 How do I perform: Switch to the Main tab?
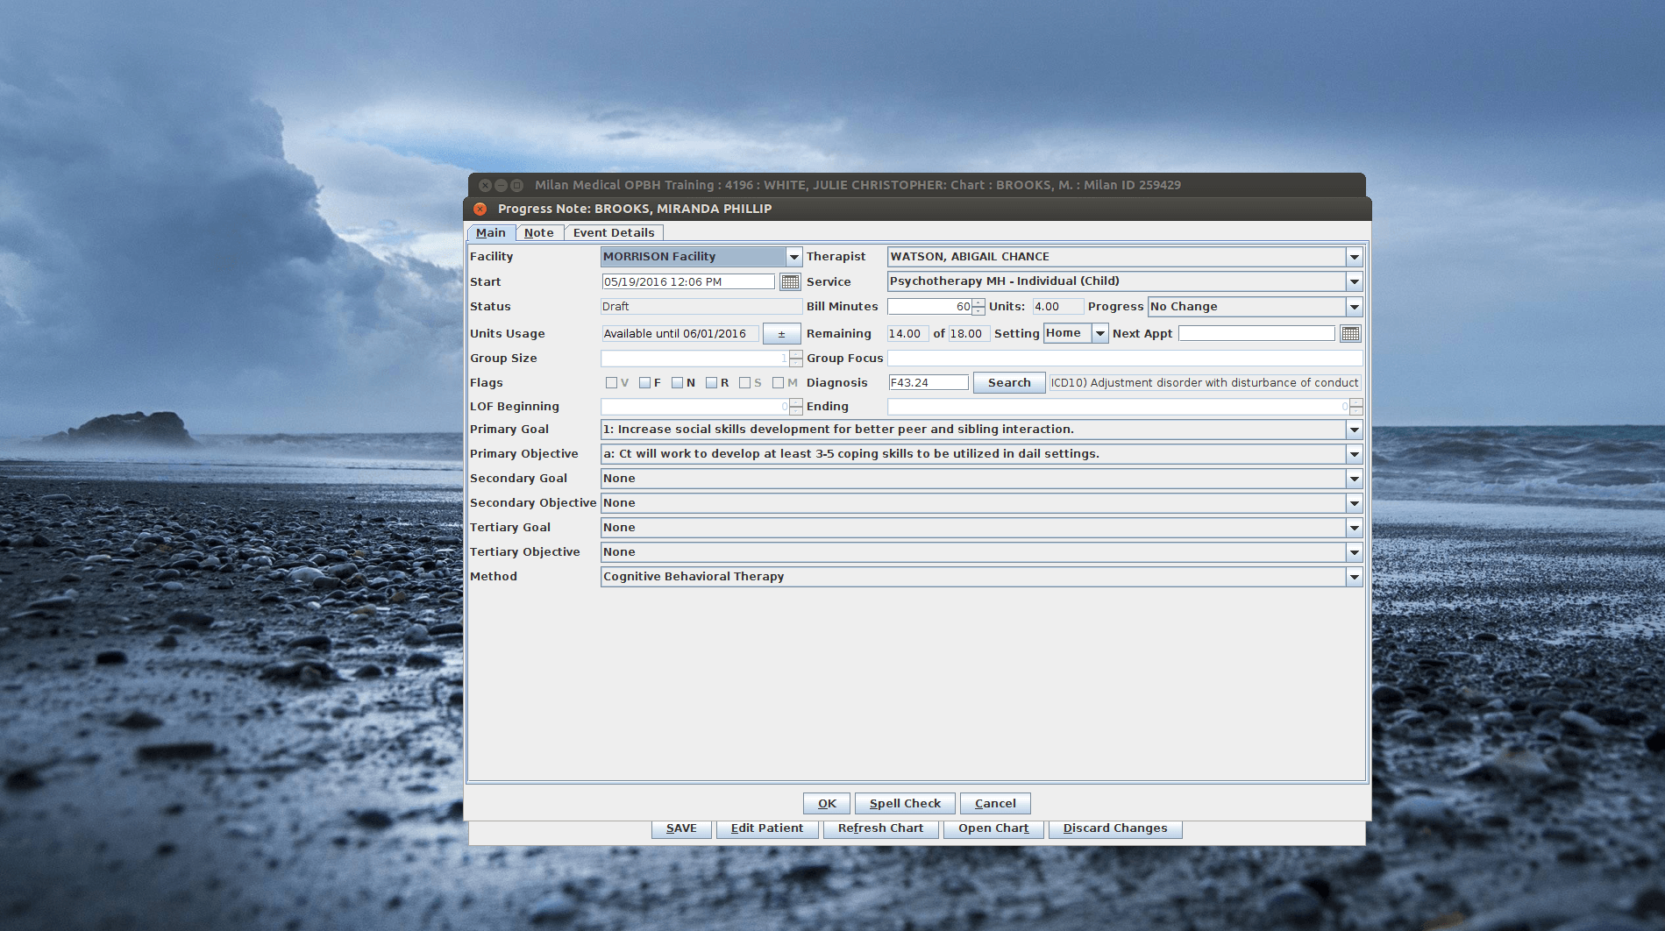click(x=491, y=232)
